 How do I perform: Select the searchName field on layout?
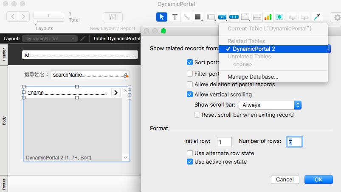click(90, 75)
